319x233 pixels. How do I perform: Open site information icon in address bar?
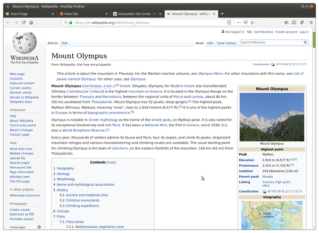[66, 22]
